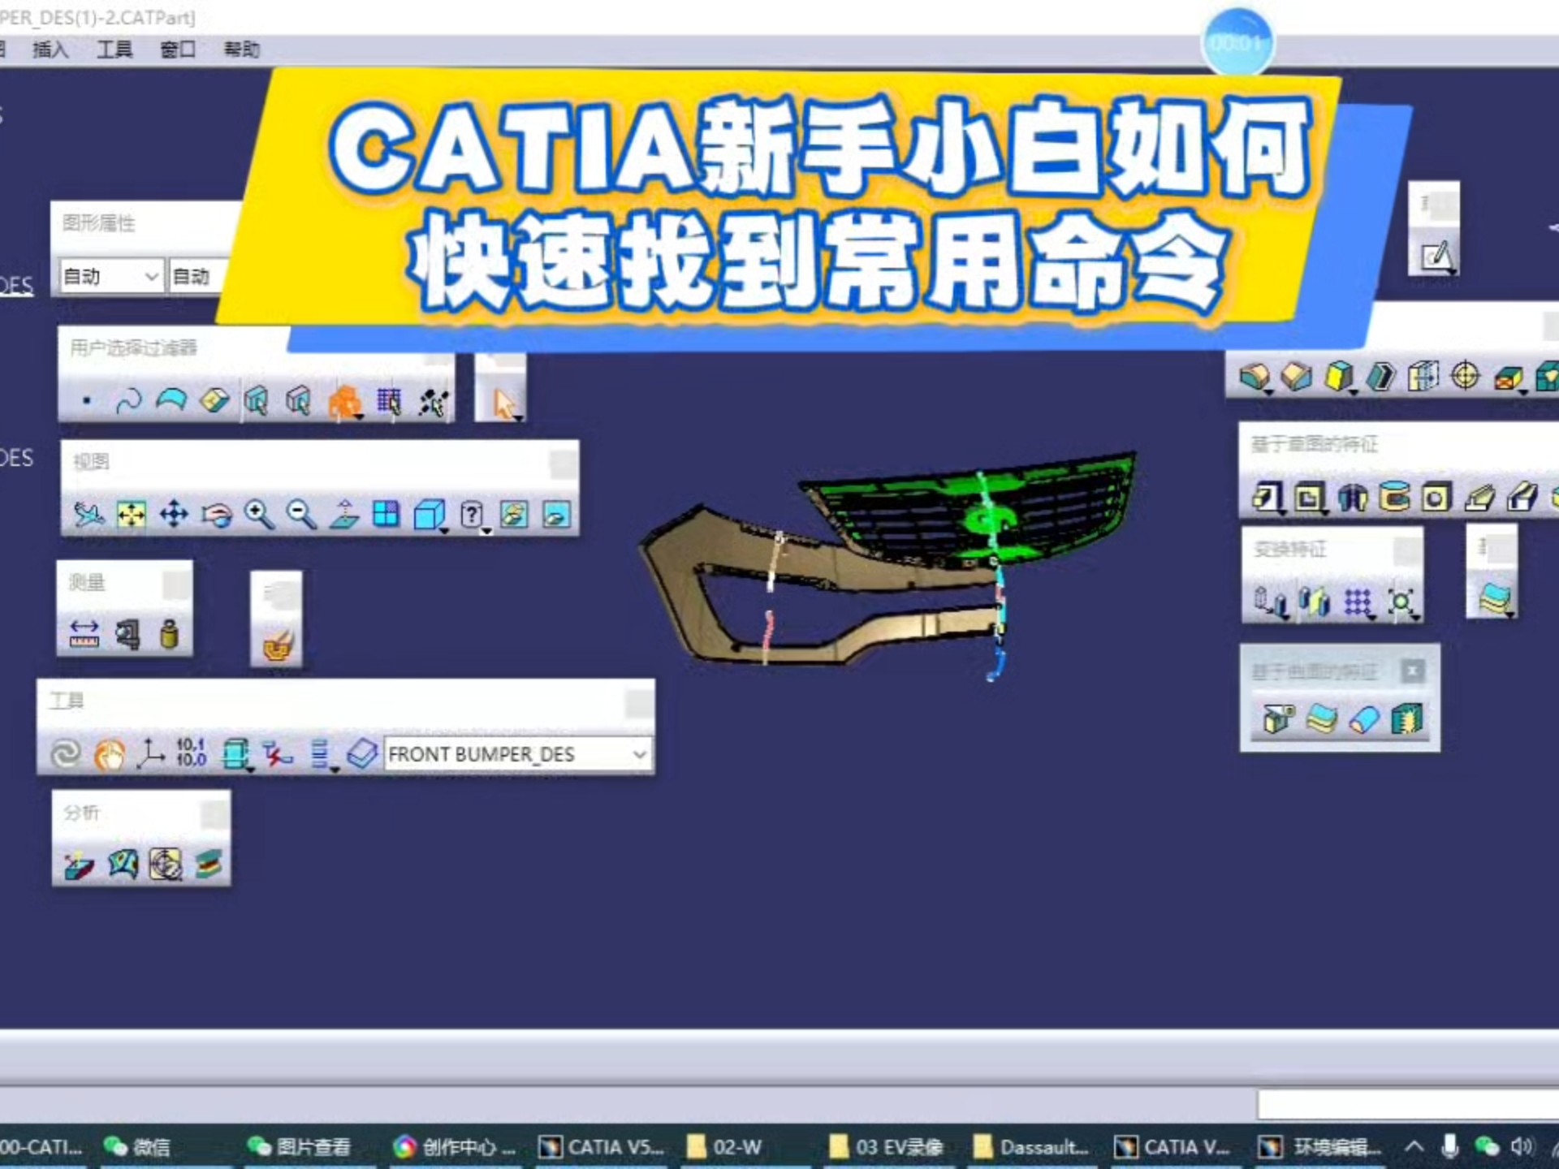Viewport: 1559px width, 1169px height.
Task: Click the Edge Fillet icon
Action: pos(1255,377)
